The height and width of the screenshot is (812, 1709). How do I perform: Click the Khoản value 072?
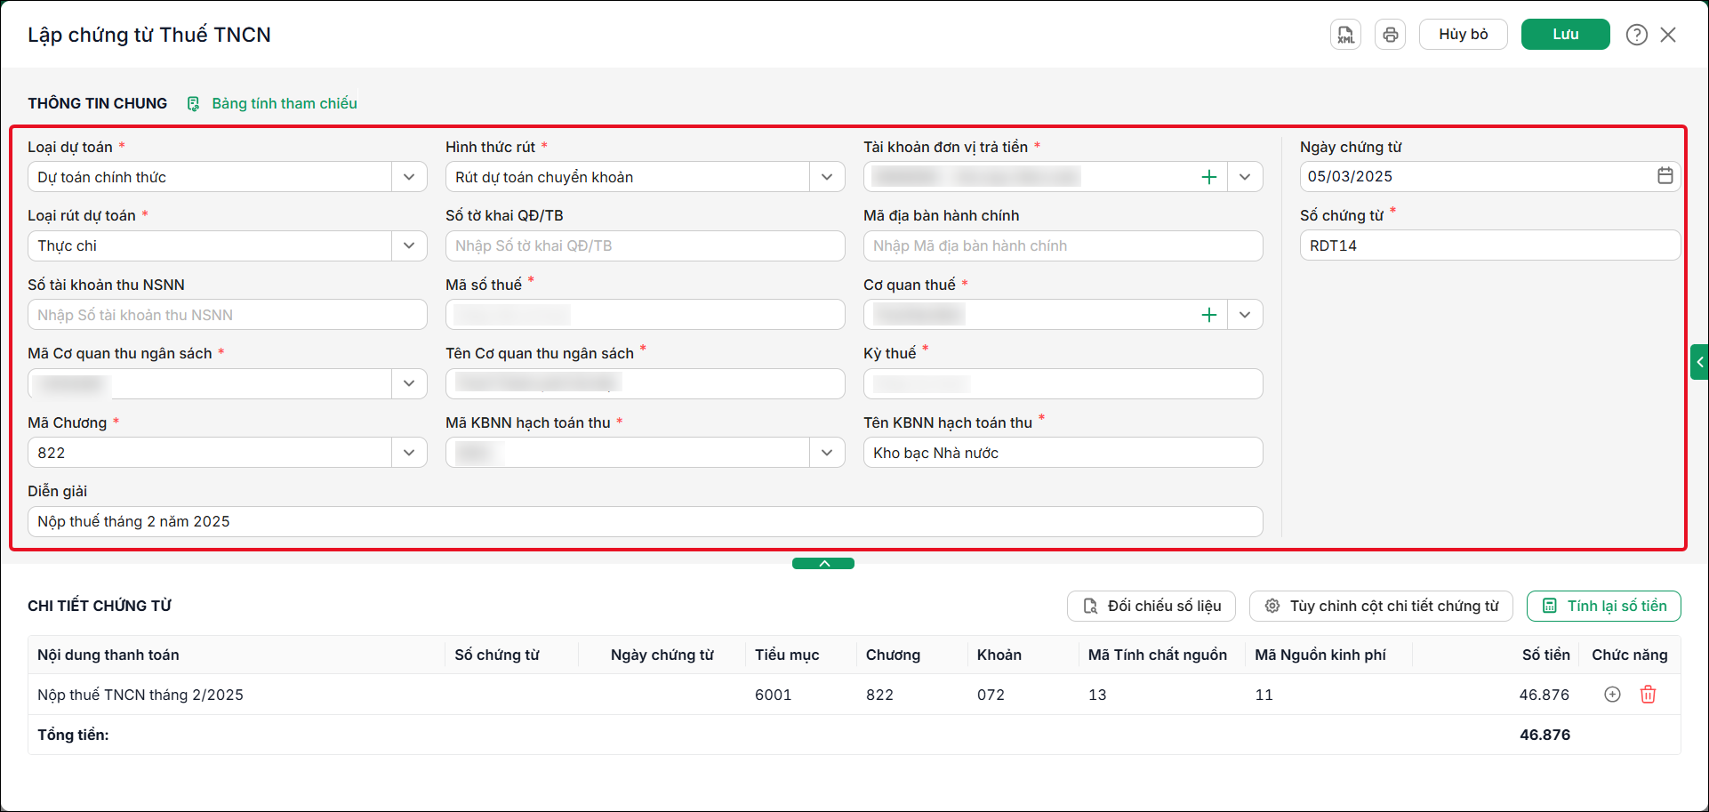(991, 695)
